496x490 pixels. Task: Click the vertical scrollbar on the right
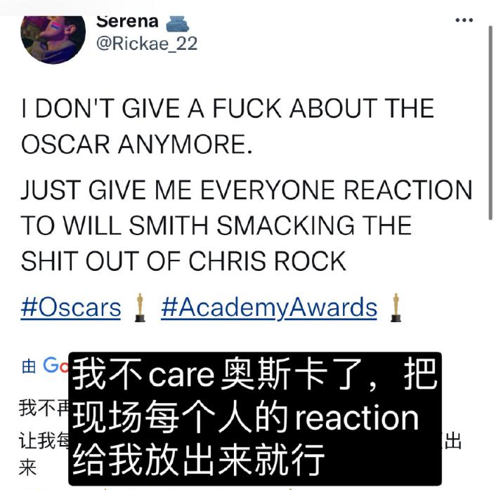click(490, 123)
